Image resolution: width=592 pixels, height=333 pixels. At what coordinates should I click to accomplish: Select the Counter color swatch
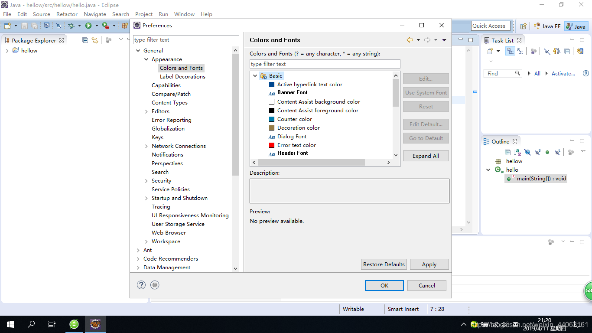click(272, 119)
